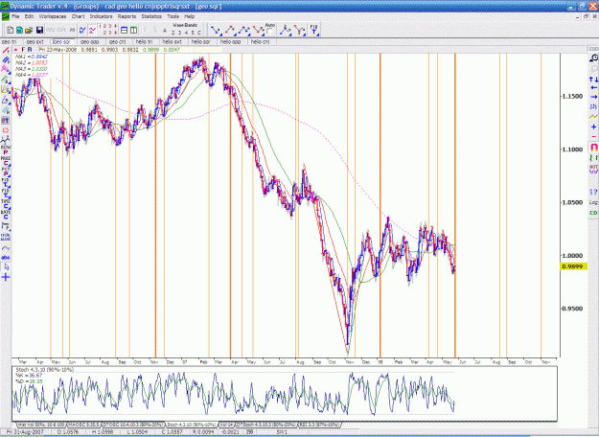
Task: Open the Statistics menu
Action: coord(151,16)
